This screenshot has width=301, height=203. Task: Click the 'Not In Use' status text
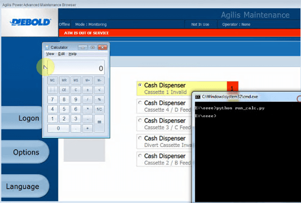pos(200,25)
